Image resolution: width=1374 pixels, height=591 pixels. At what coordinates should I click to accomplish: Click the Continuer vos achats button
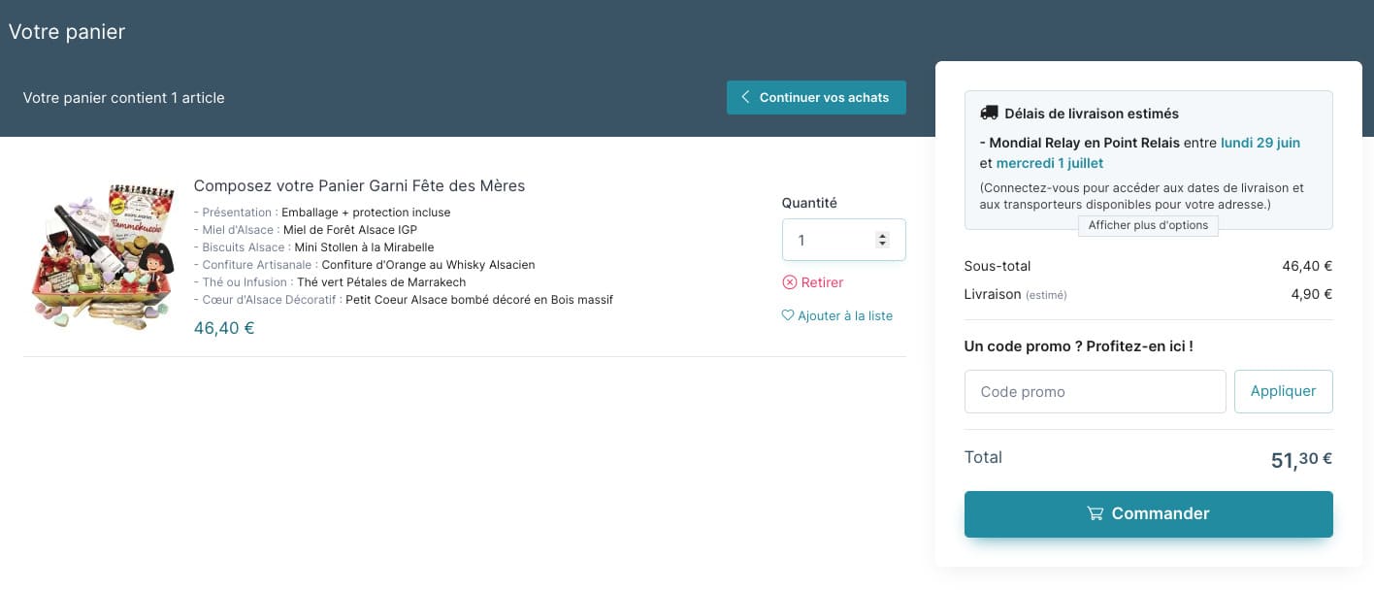pyautogui.click(x=816, y=97)
